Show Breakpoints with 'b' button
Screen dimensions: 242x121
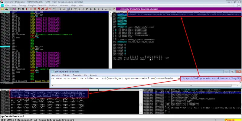pos(95,9)
